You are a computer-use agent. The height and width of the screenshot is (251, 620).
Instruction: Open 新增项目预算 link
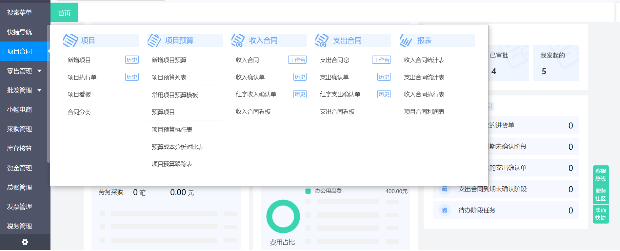(x=169, y=60)
